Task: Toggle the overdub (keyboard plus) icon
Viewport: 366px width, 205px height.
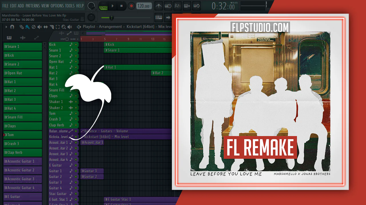Action: pos(187,6)
